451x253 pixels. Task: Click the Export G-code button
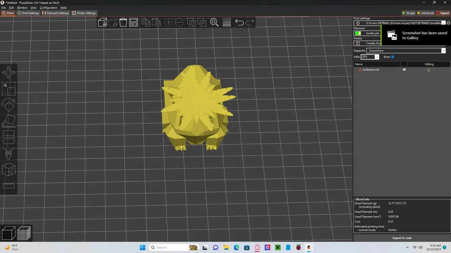click(x=402, y=238)
